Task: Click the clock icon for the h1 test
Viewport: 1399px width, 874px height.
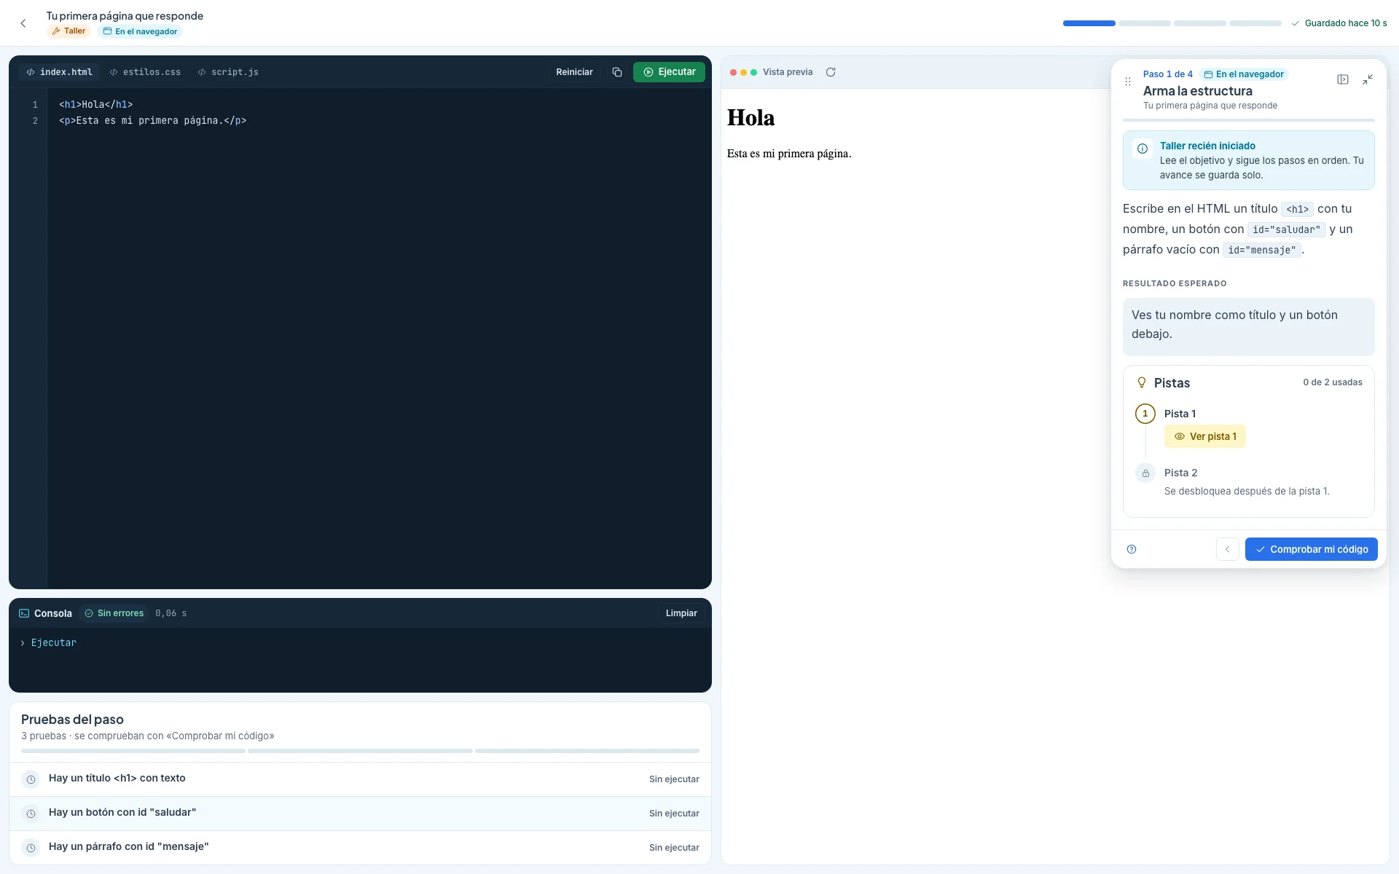Action: (x=31, y=779)
